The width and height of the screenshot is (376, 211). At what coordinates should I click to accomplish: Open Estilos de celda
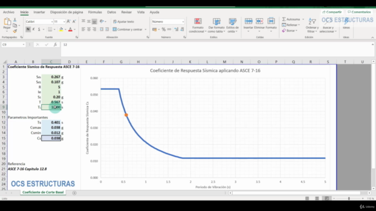click(x=233, y=25)
